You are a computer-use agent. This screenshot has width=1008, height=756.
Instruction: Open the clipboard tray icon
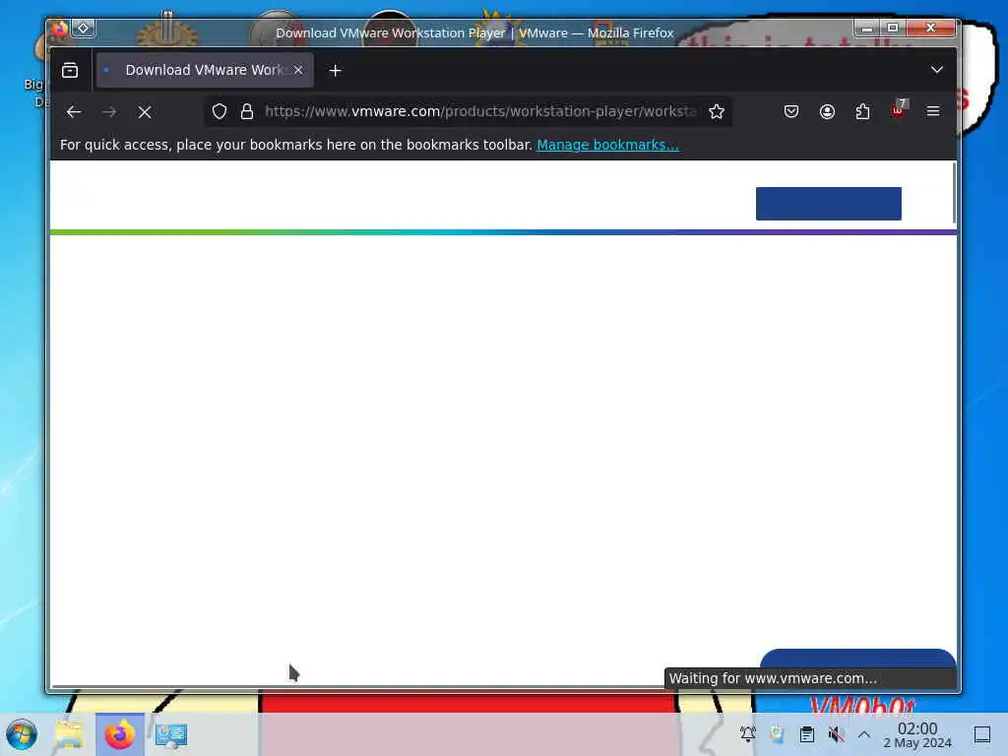pyautogui.click(x=807, y=734)
